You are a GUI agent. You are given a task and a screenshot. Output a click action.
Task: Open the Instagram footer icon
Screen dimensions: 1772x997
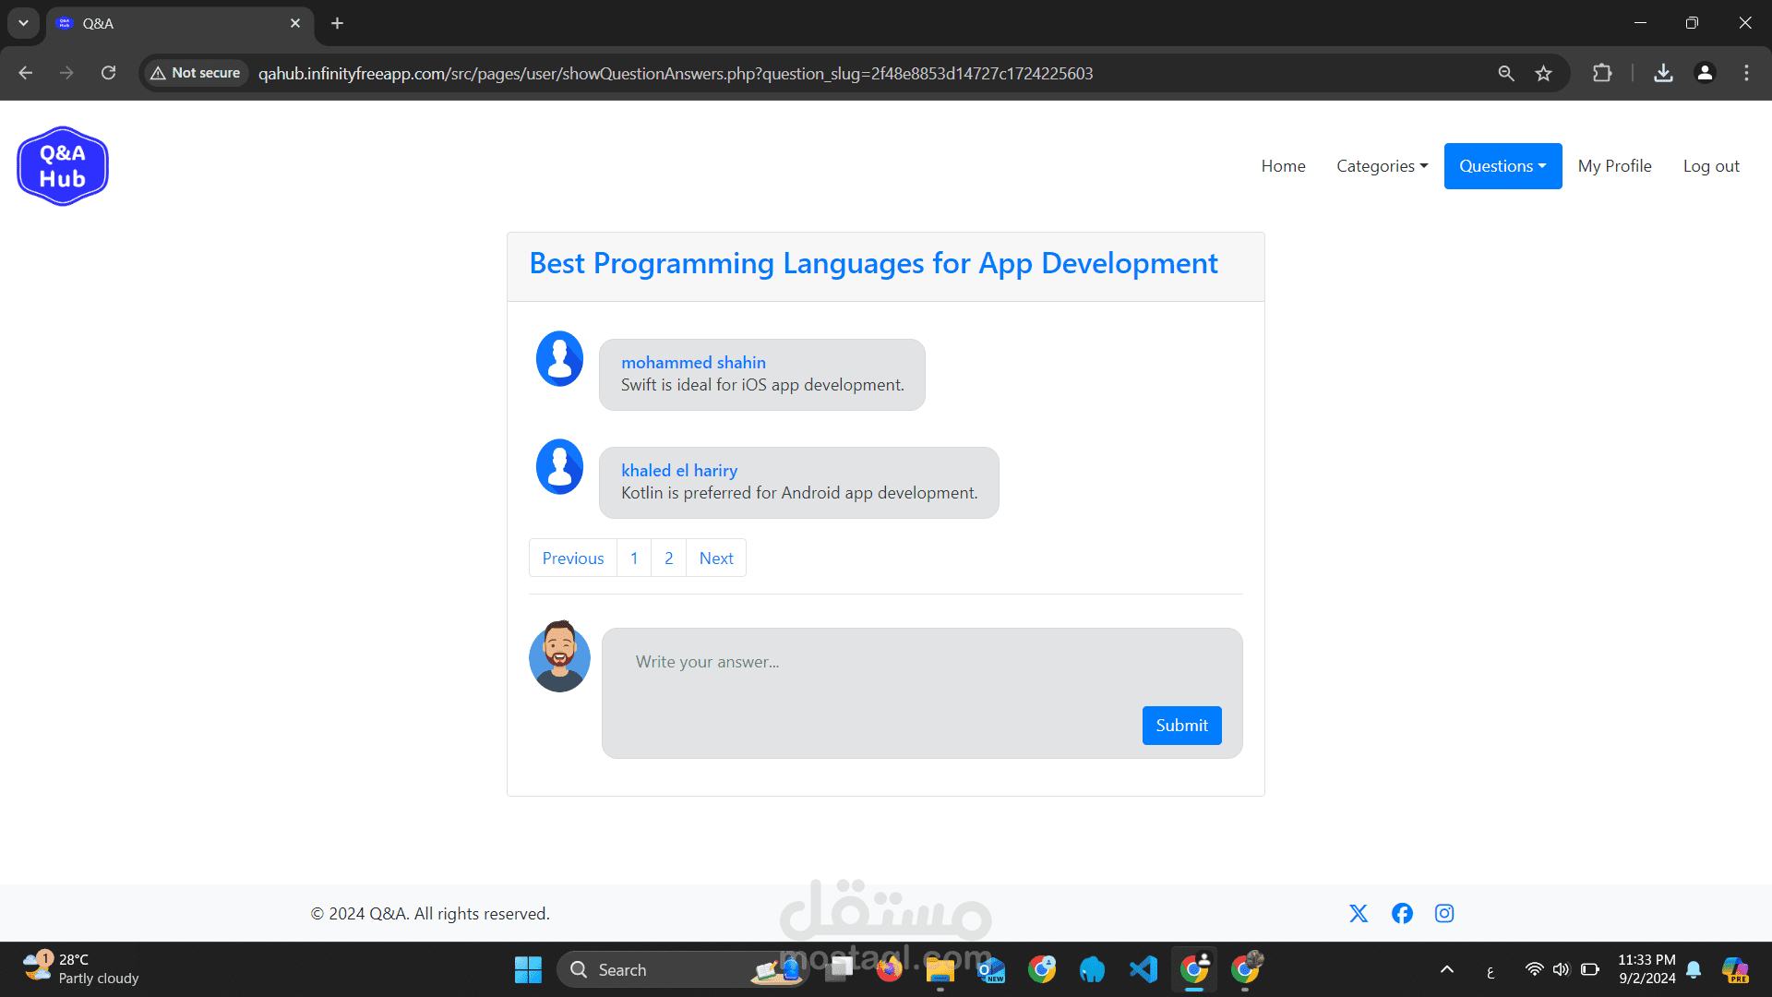pyautogui.click(x=1444, y=913)
